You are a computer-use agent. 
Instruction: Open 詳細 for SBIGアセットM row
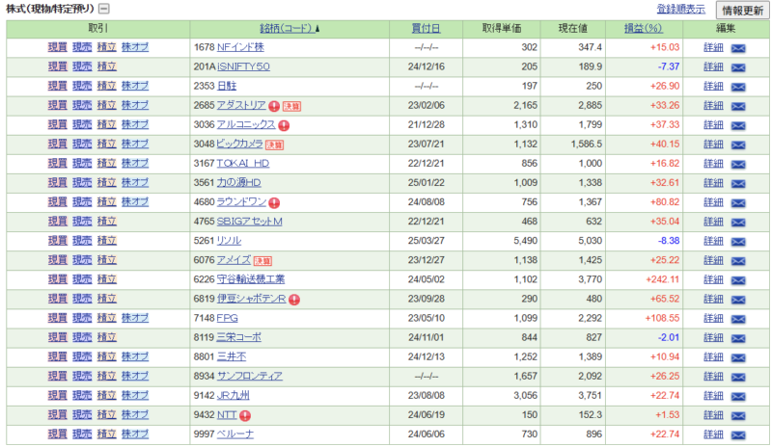[x=713, y=222]
